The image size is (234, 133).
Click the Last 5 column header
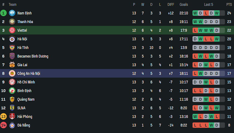[208, 4]
